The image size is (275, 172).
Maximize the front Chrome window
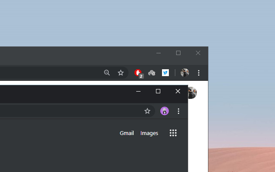[158, 91]
